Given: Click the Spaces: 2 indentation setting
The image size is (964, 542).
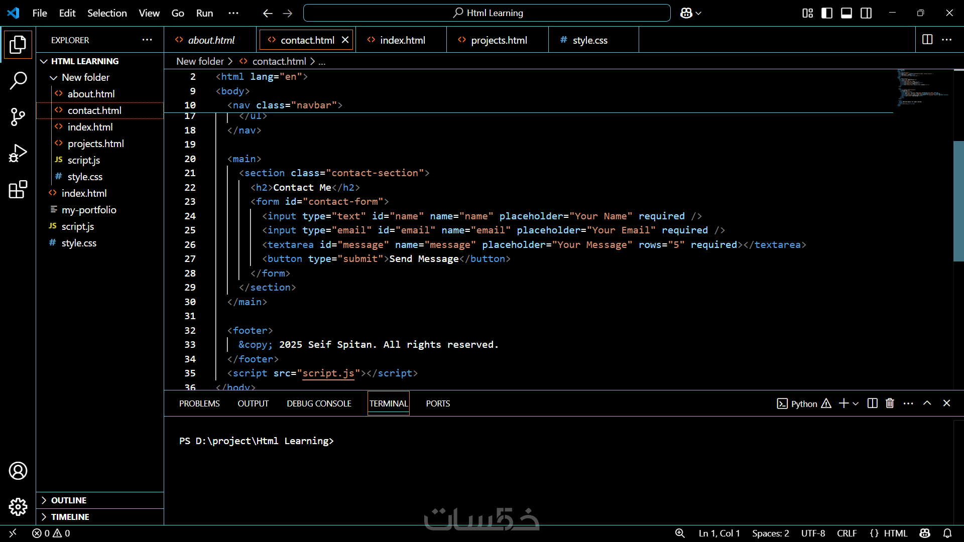Looking at the screenshot, I should (770, 533).
